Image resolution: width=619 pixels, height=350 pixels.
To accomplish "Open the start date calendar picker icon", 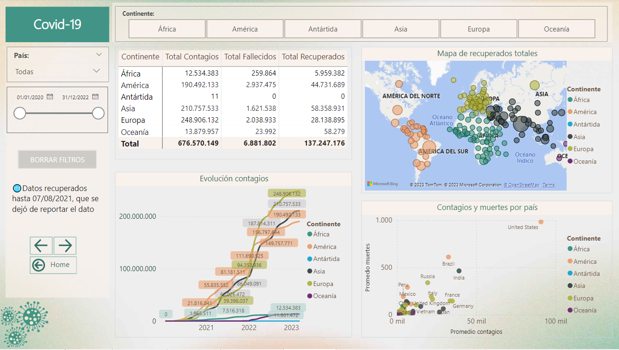I will [50, 97].
